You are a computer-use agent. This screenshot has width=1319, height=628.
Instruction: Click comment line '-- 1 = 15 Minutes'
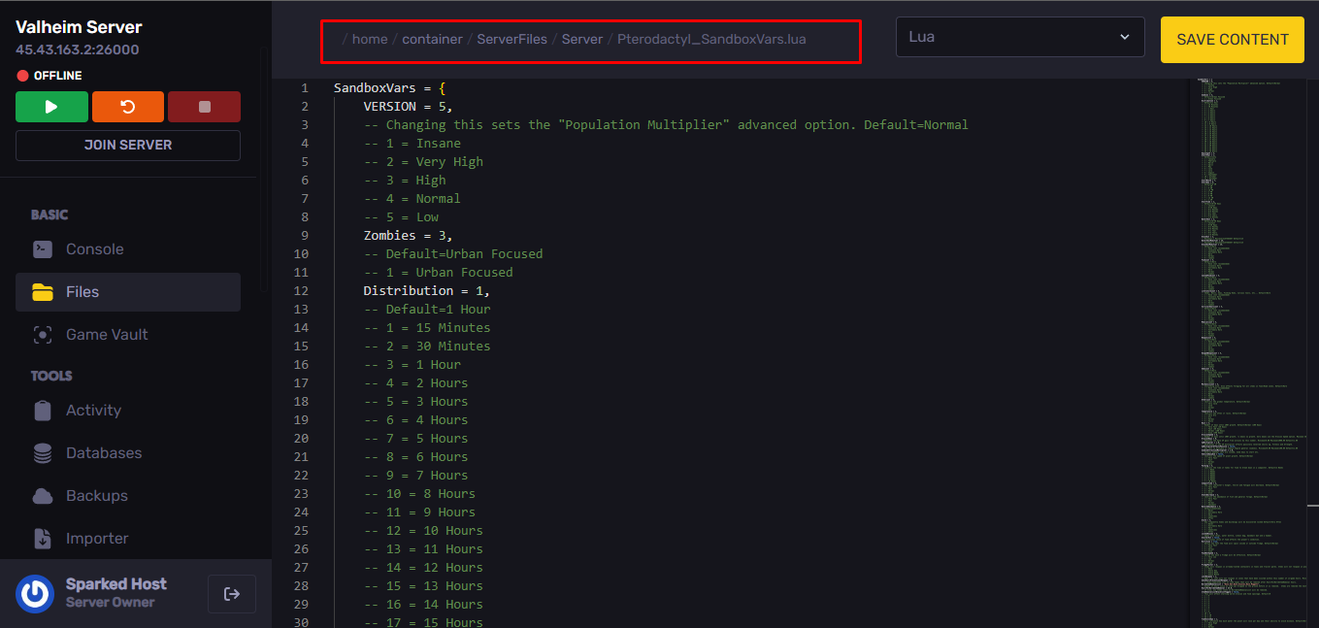pos(427,328)
